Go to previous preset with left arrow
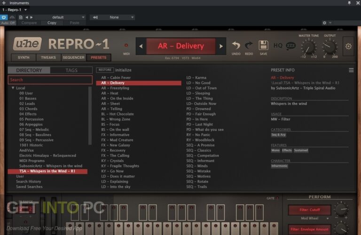Image resolution: width=361 pixels, height=235 pixels. pyautogui.click(x=141, y=46)
